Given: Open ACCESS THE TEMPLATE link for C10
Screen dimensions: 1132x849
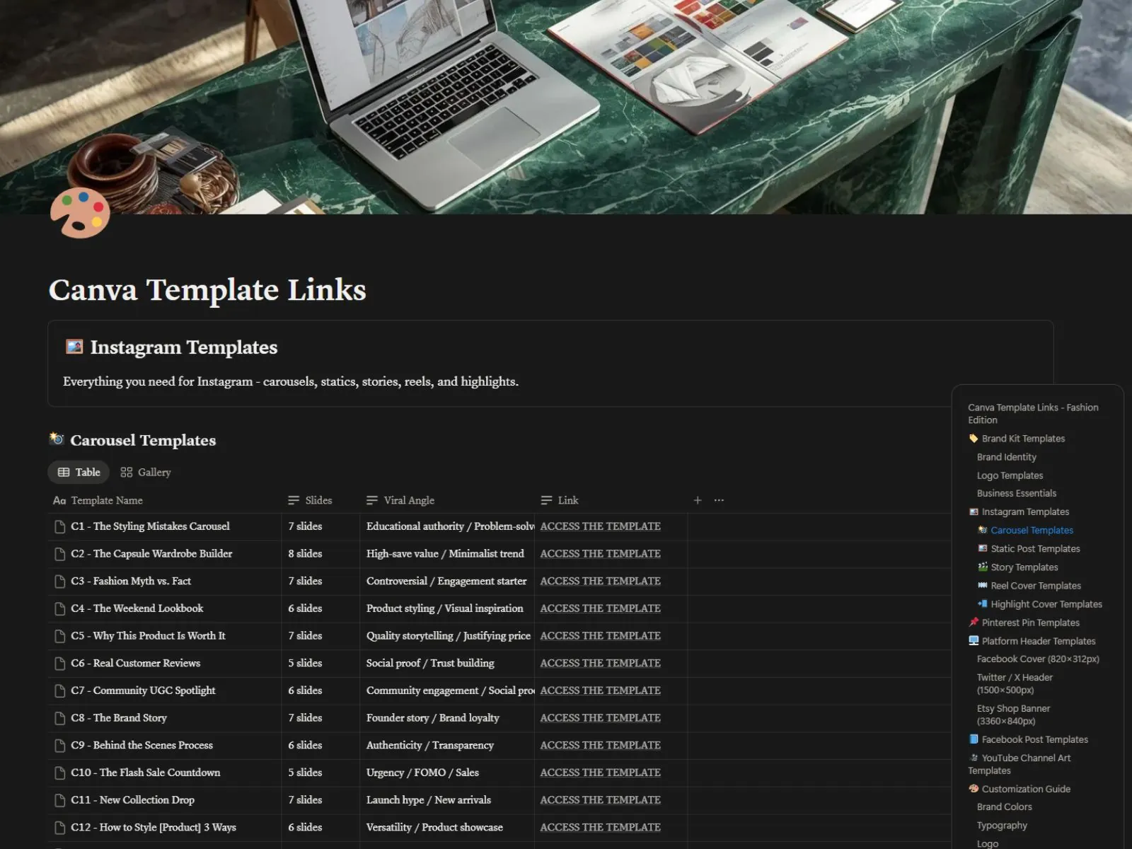Looking at the screenshot, I should (600, 773).
